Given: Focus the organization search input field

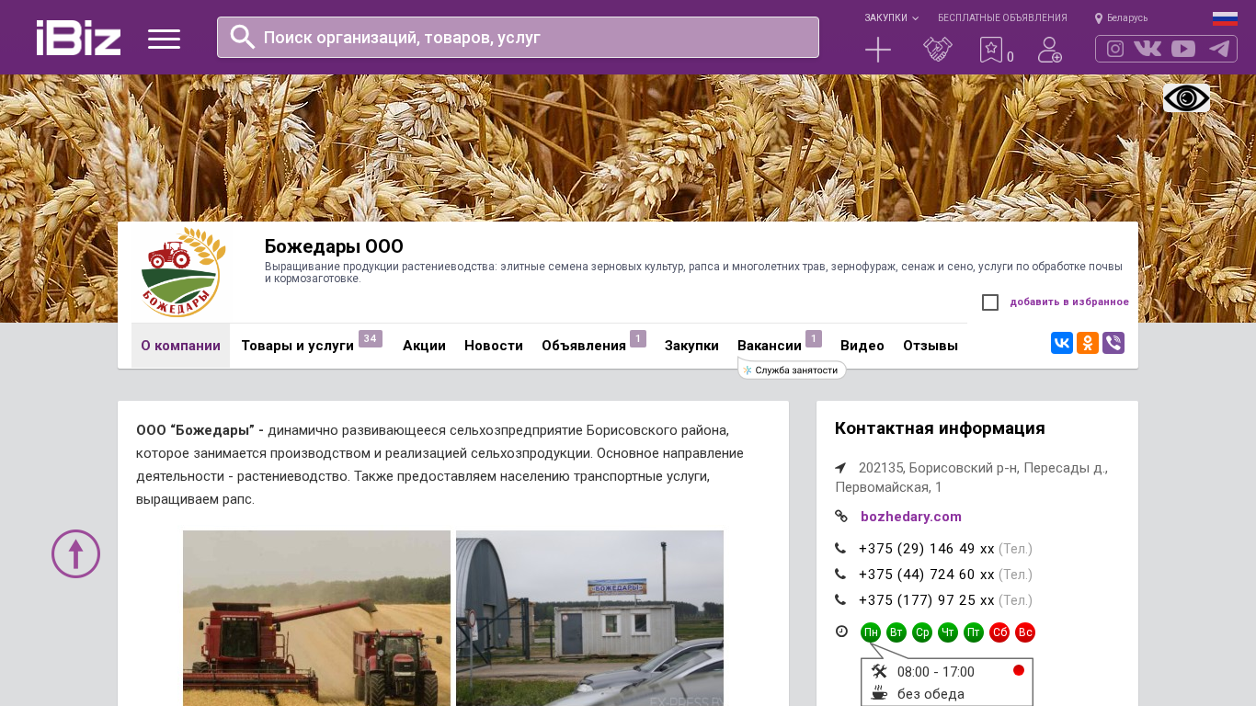Looking at the screenshot, I should pos(518,37).
